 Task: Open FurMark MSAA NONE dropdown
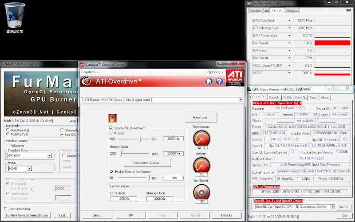29,169
